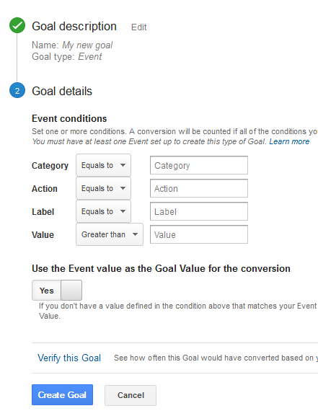Open the Action Equals to dropdown
318x411 pixels.
point(103,188)
